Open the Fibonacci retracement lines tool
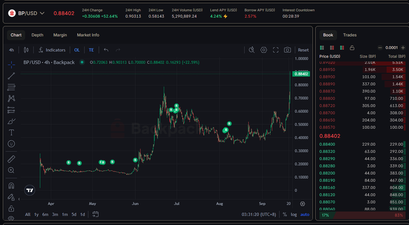This screenshot has width=409, height=225. coord(11,88)
